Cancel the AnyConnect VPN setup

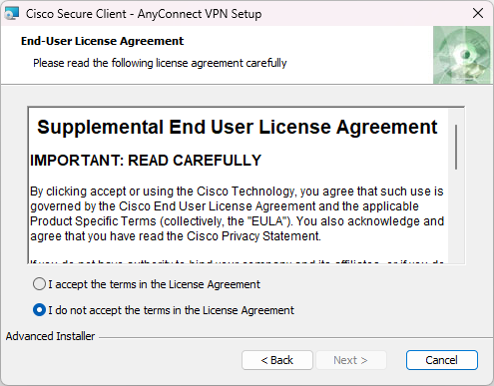442,360
